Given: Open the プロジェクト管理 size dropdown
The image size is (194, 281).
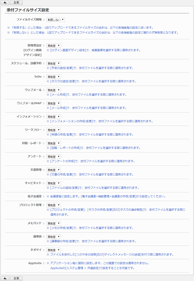Looking at the screenshot, I should [x=53, y=205].
